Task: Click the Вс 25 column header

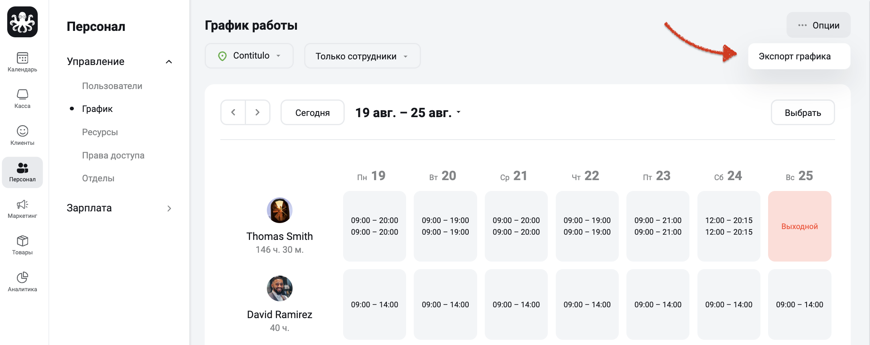Action: click(x=799, y=176)
